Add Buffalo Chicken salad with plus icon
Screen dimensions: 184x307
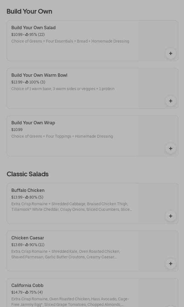pos(170,216)
